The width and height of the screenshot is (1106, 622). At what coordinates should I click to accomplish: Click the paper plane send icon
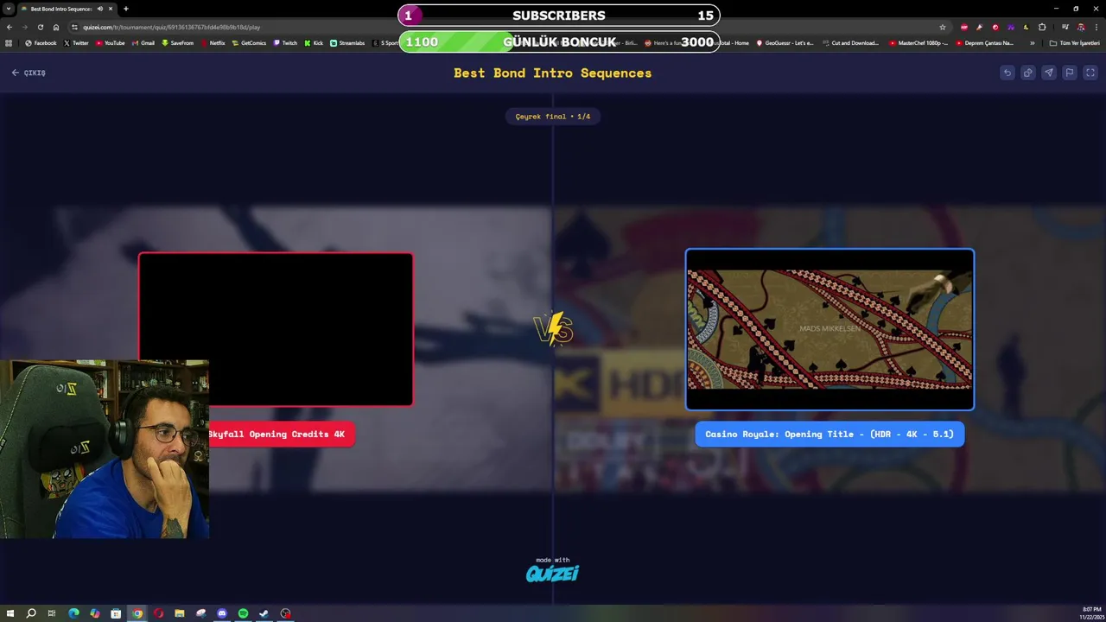pos(1048,73)
